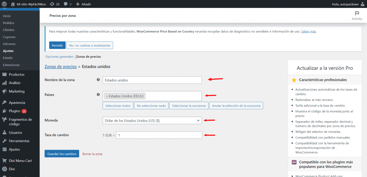The image size is (367, 177).
Task: Switch to the Opciones generales tab
Action: [59, 57]
